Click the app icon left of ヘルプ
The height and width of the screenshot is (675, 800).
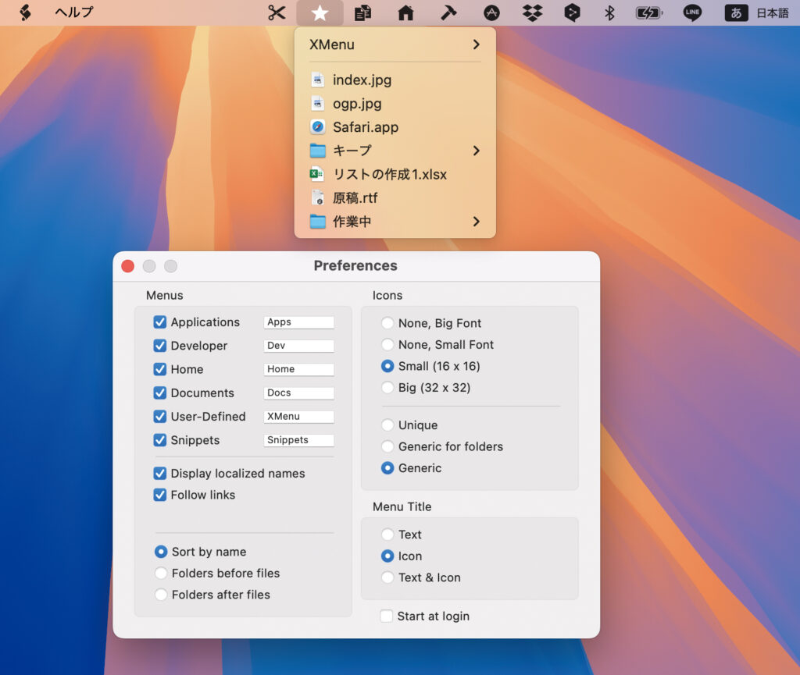click(x=25, y=12)
